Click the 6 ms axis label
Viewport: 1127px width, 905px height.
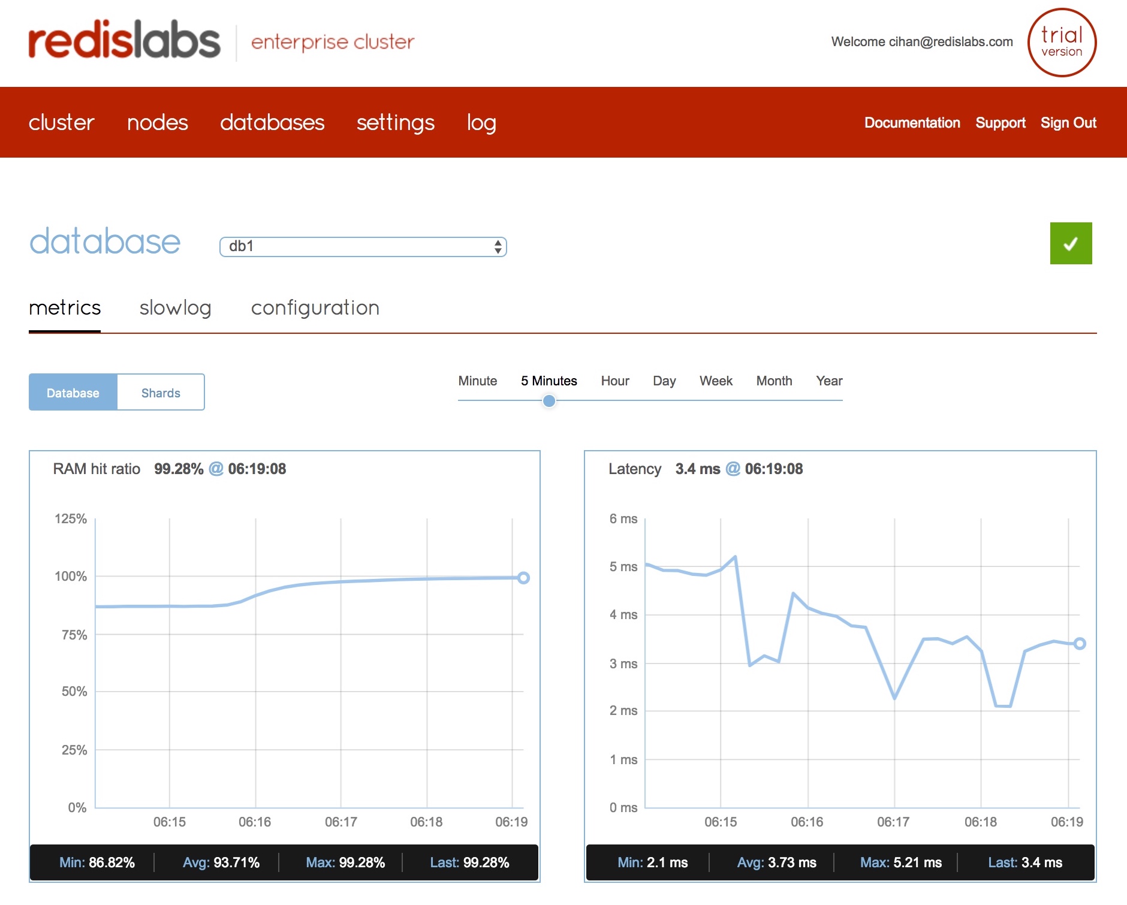coord(623,518)
